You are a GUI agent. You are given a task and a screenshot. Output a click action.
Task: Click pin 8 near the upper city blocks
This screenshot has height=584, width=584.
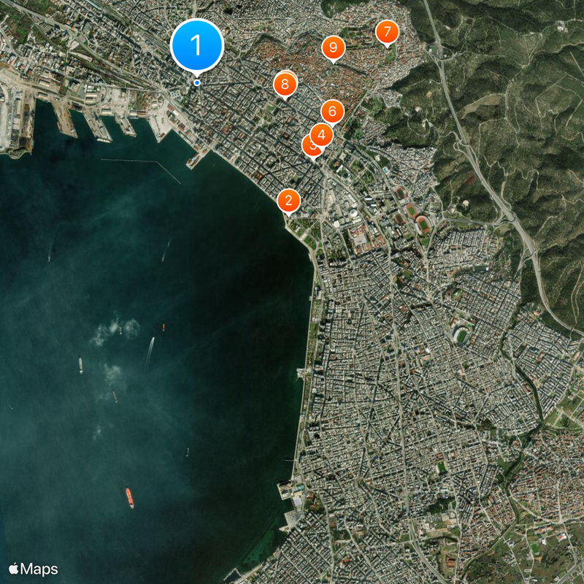click(x=284, y=84)
